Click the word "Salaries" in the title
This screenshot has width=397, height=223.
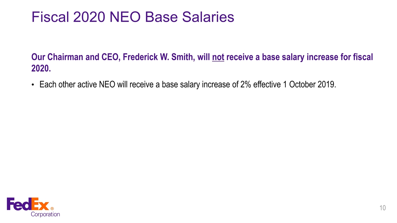point(208,17)
